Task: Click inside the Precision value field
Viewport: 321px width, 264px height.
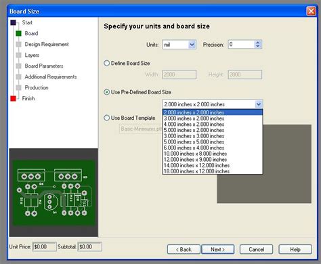Action: 241,44
